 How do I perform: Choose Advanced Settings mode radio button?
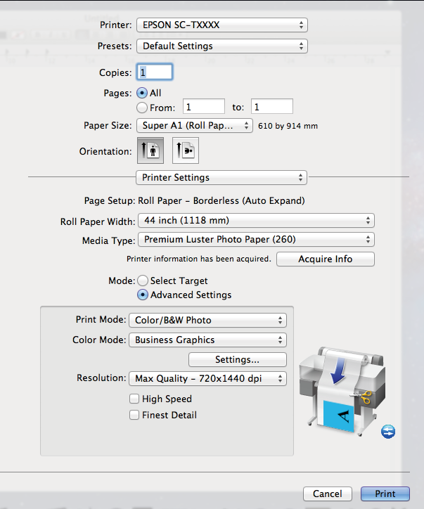[x=143, y=295]
